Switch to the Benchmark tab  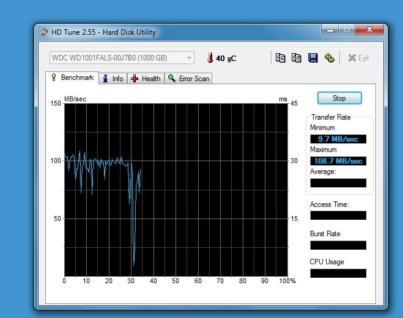72,78
